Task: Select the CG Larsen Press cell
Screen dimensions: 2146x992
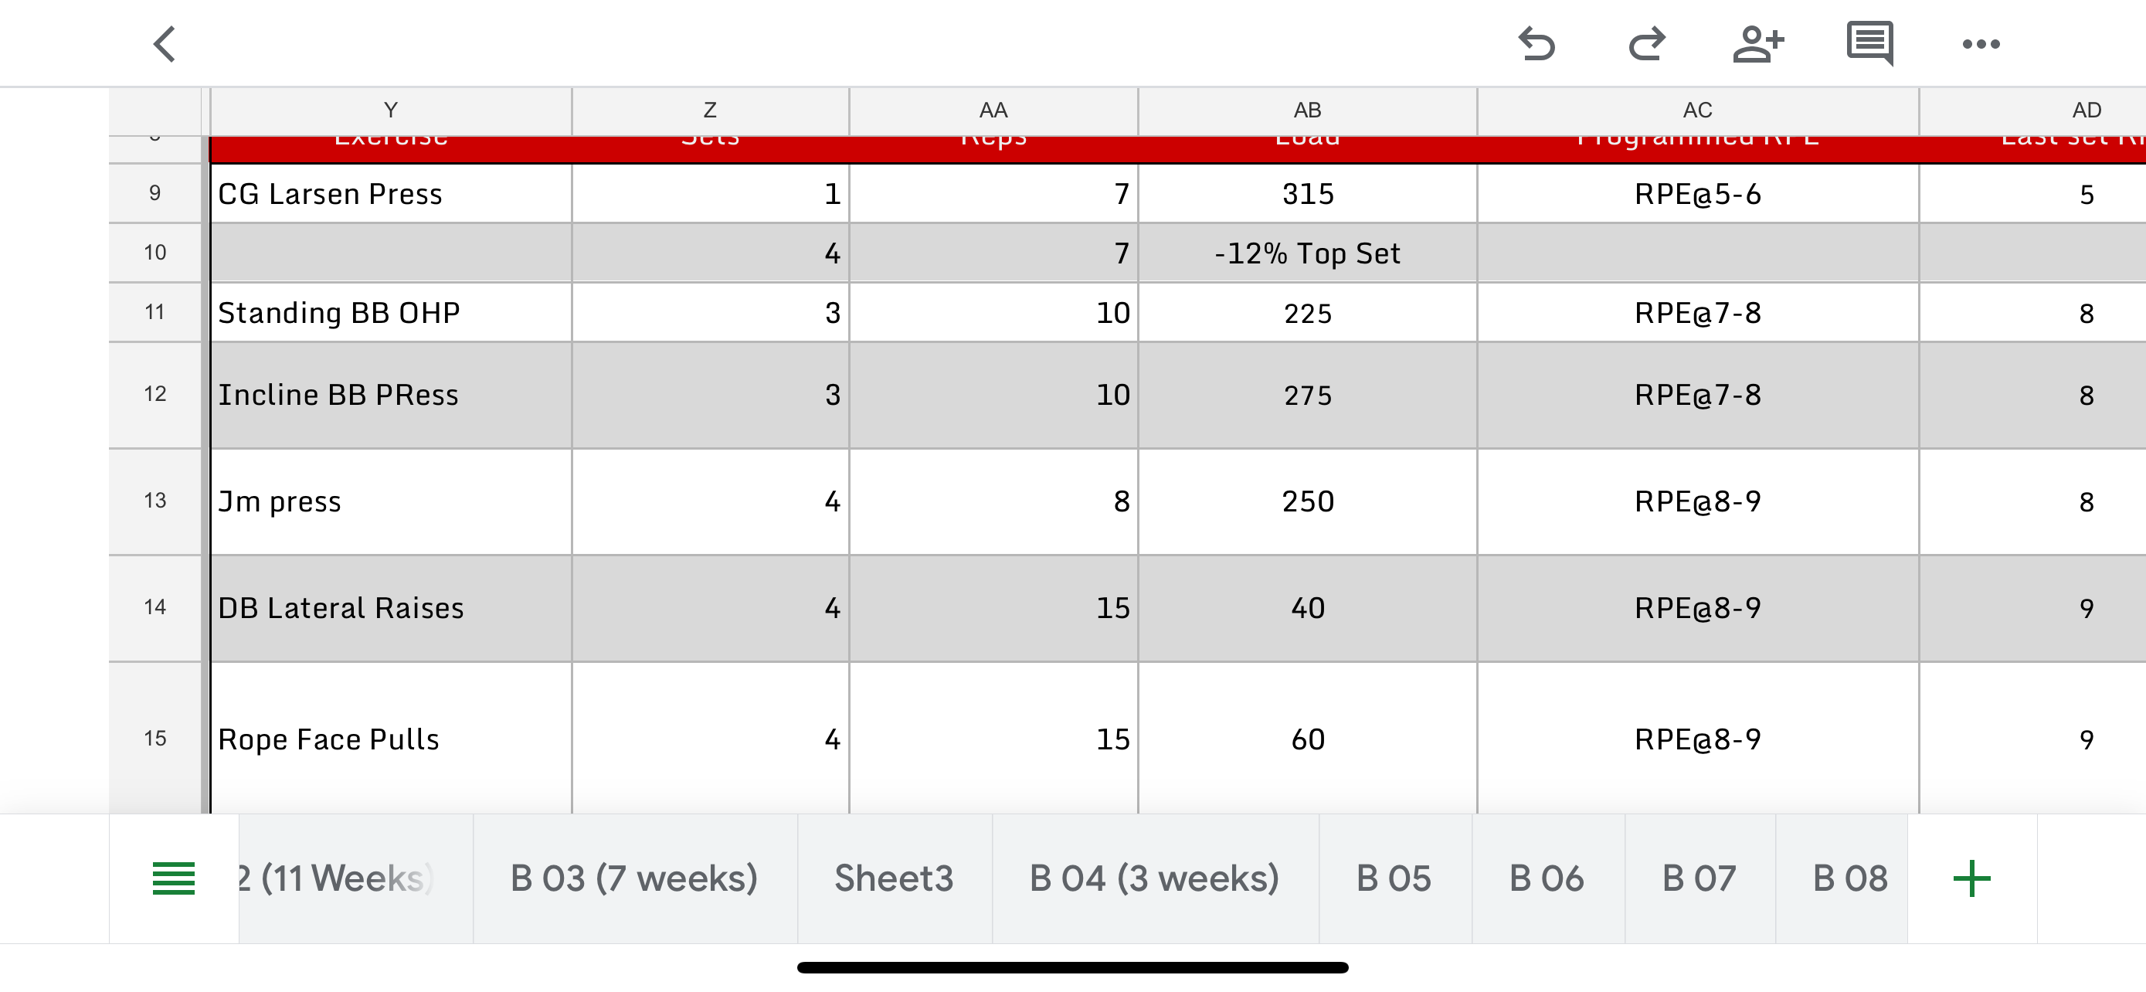Action: [390, 194]
